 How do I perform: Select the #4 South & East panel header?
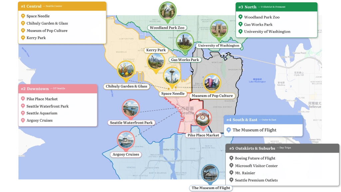click(263, 120)
